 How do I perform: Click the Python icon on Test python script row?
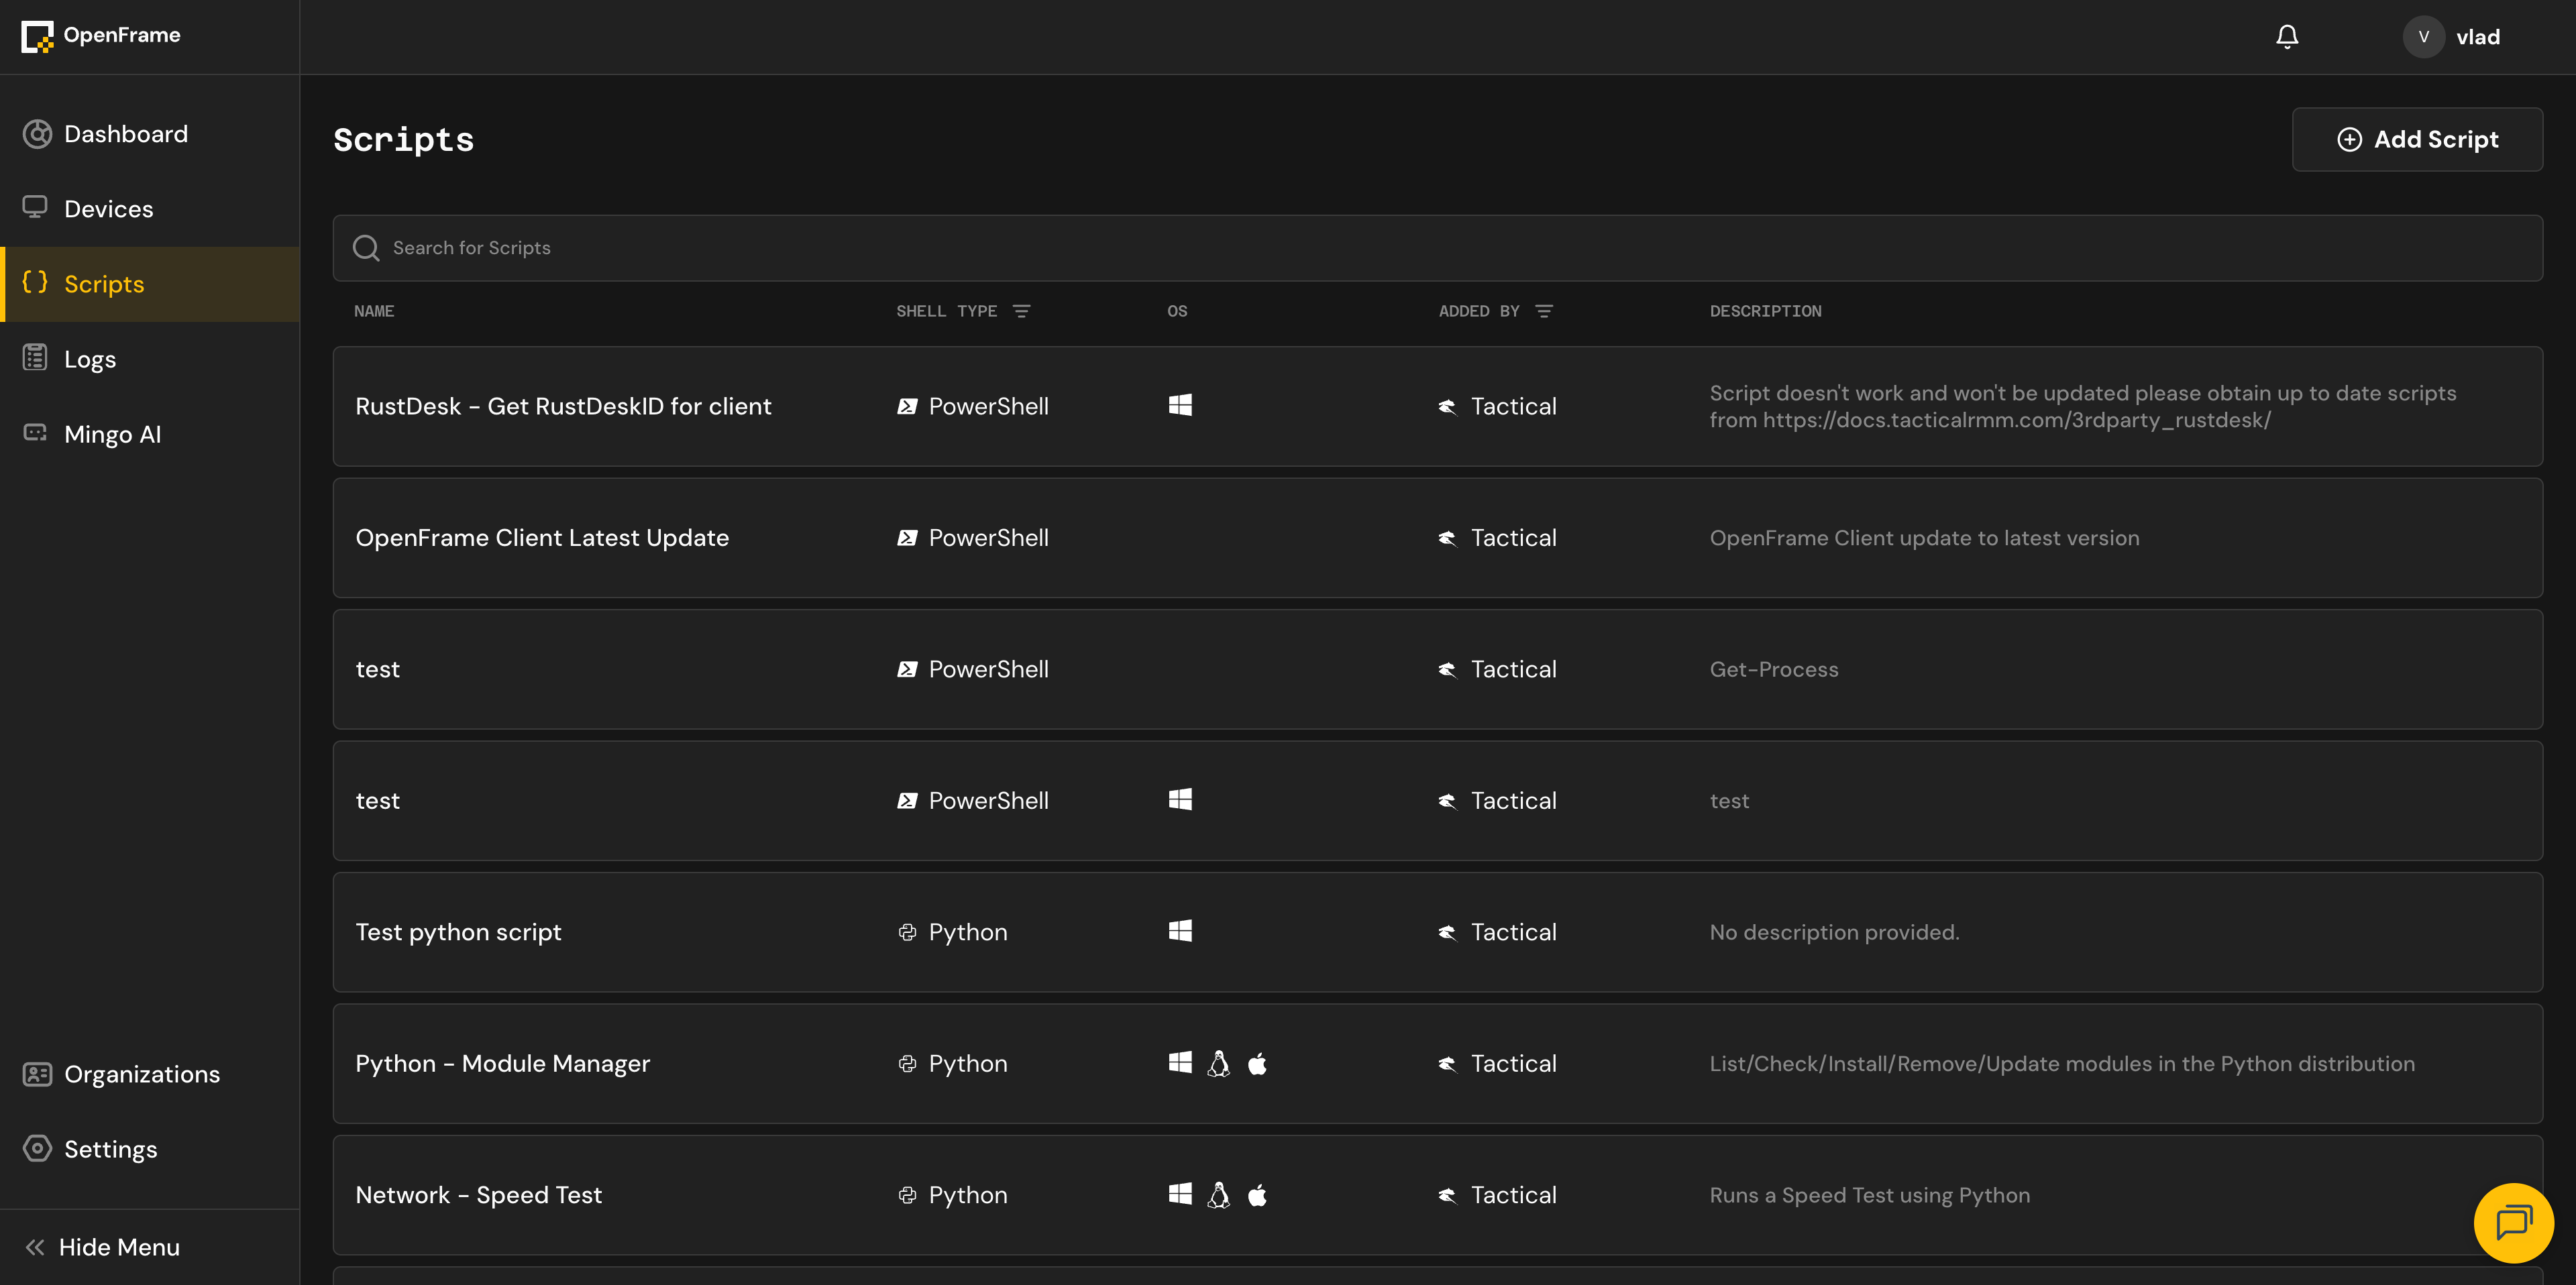907,932
